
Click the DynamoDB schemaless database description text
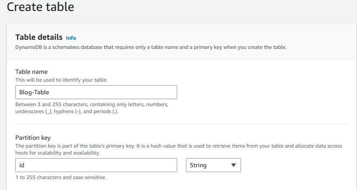(x=150, y=47)
